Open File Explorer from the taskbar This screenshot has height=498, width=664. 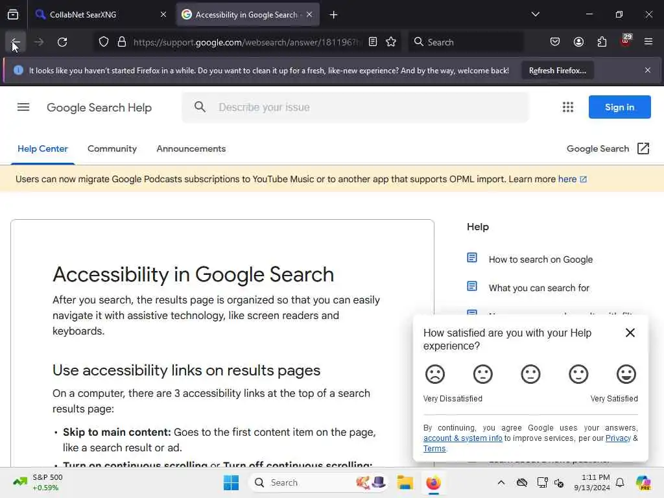click(x=405, y=482)
